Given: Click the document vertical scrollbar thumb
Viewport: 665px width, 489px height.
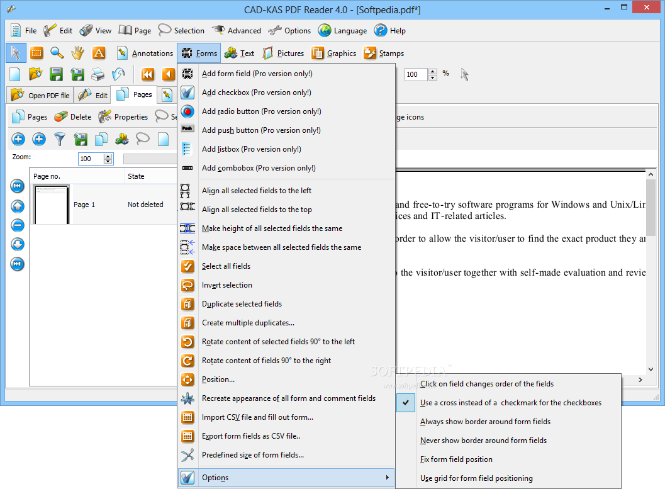Looking at the screenshot, I should coord(651,208).
